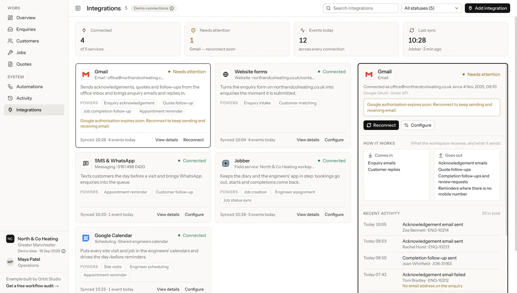The height and width of the screenshot is (293, 517).
Task: Click Configure in the Gmail details panel
Action: coord(418,125)
